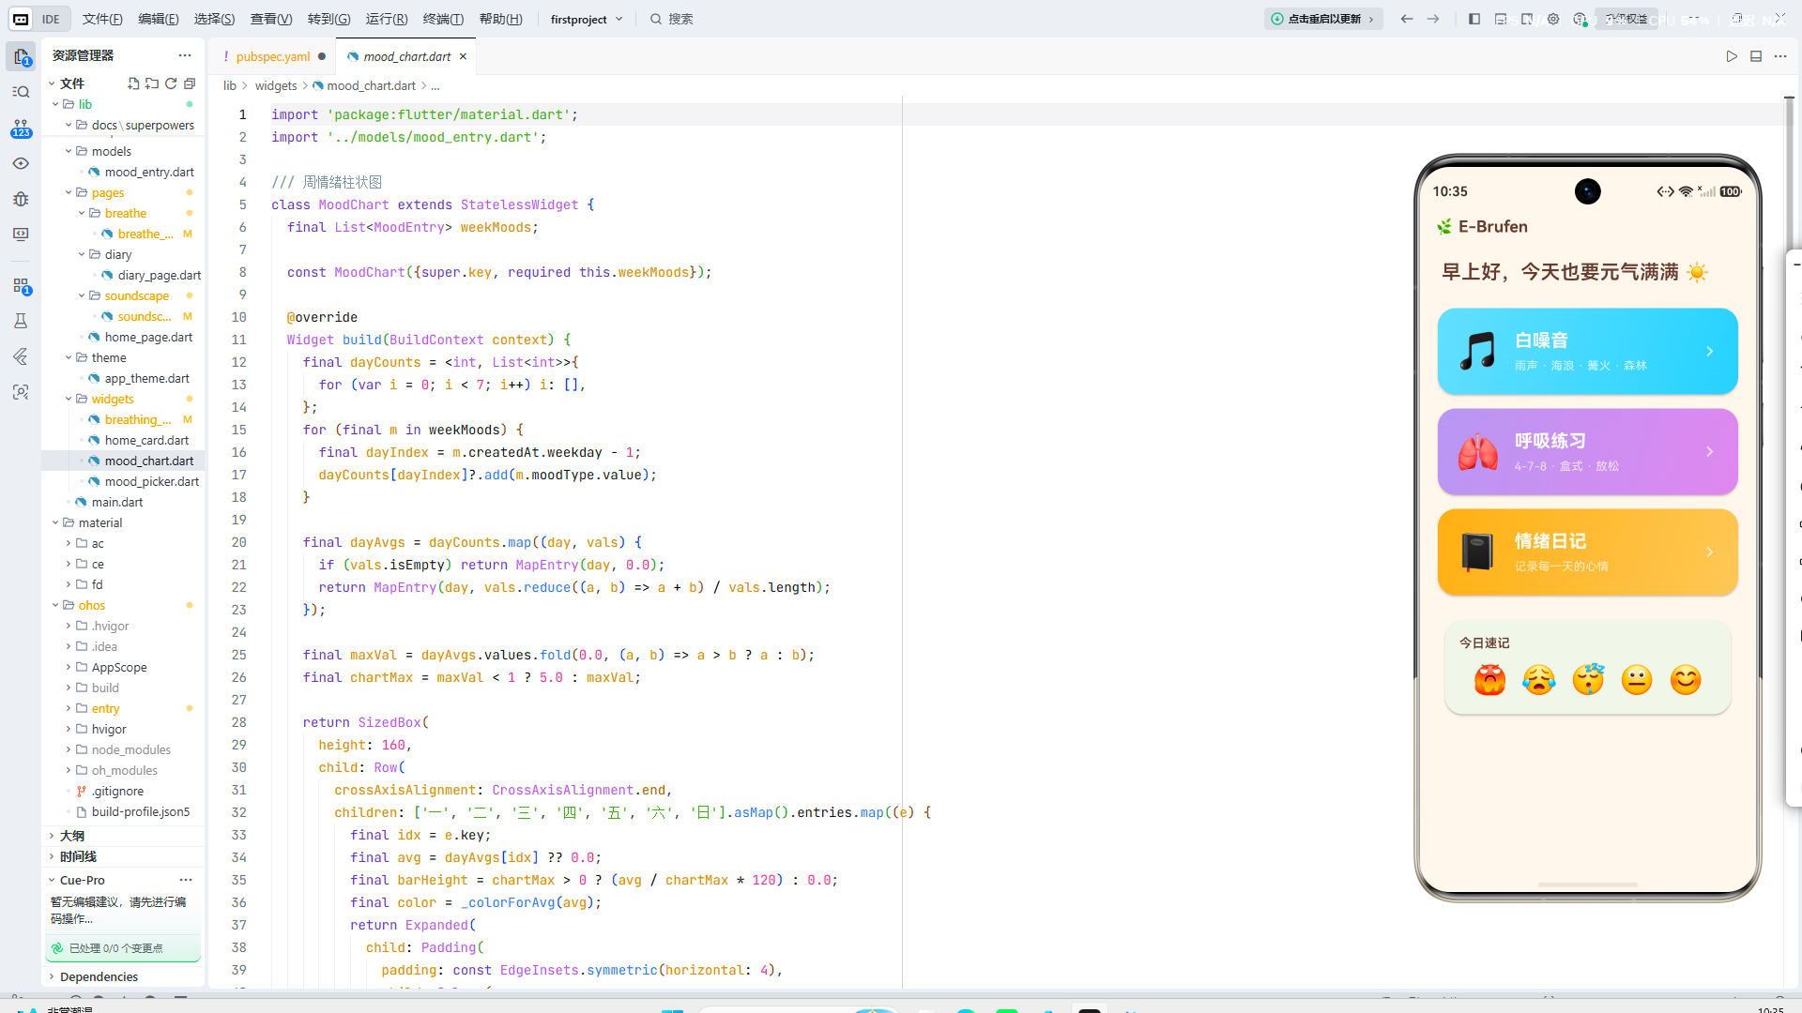Select the angry emoji in 今日速记

click(1489, 680)
